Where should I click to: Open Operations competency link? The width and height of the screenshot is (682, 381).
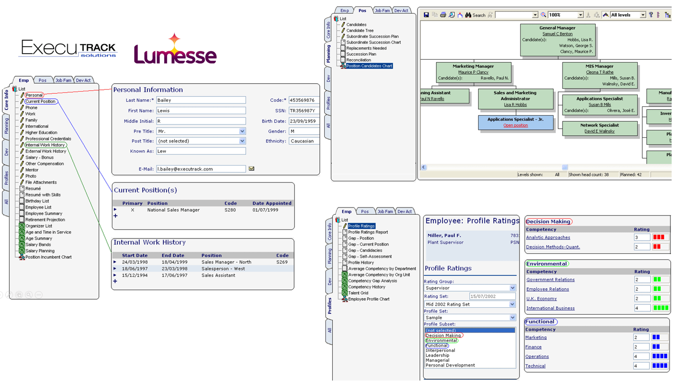point(537,356)
